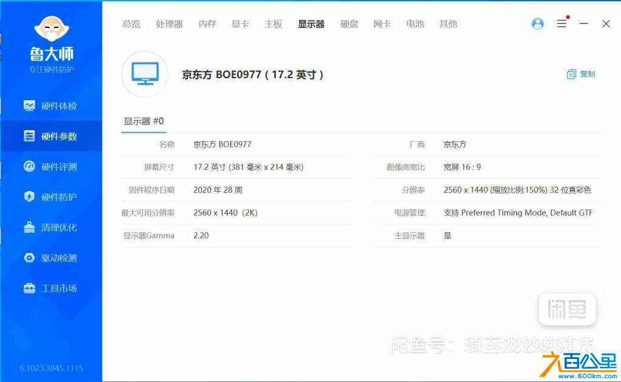
Task: Click the 固件程序日期 label
Action: (151, 190)
